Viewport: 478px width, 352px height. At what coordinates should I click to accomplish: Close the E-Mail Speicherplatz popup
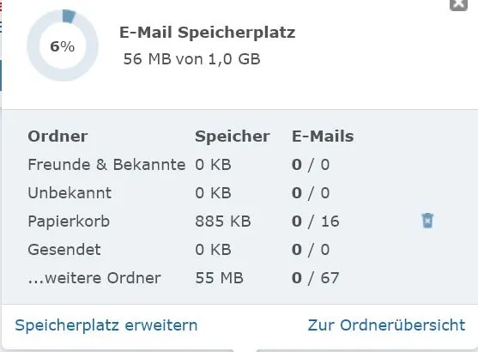point(458,4)
